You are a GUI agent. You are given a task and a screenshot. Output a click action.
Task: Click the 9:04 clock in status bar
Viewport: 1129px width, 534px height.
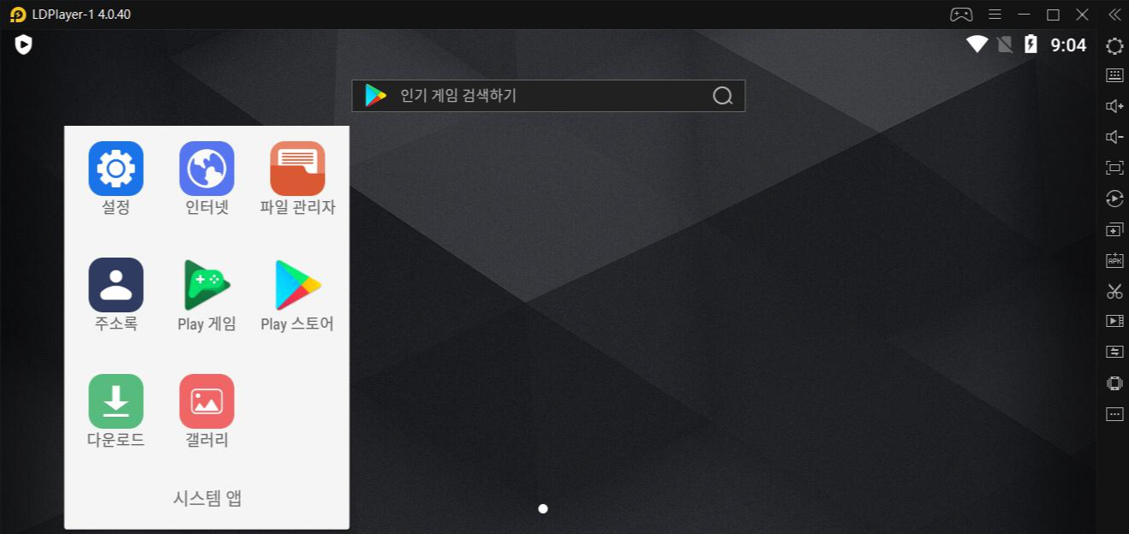point(1068,45)
